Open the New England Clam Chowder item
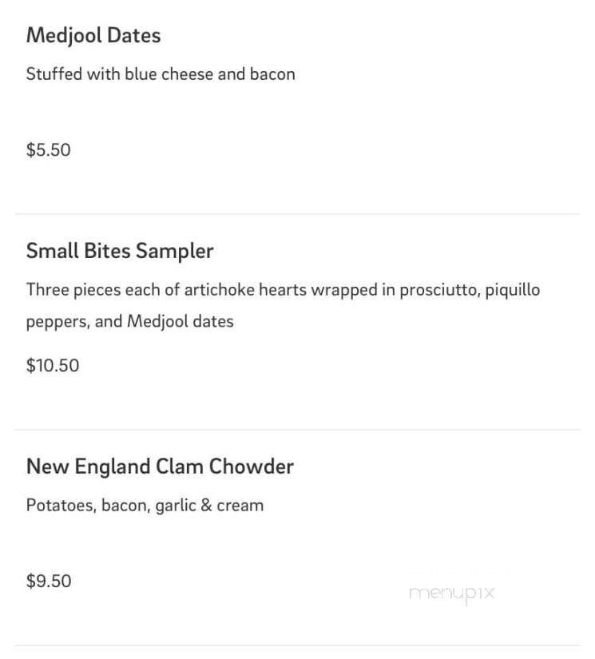Image resolution: width=595 pixels, height=659 pixels. (160, 466)
